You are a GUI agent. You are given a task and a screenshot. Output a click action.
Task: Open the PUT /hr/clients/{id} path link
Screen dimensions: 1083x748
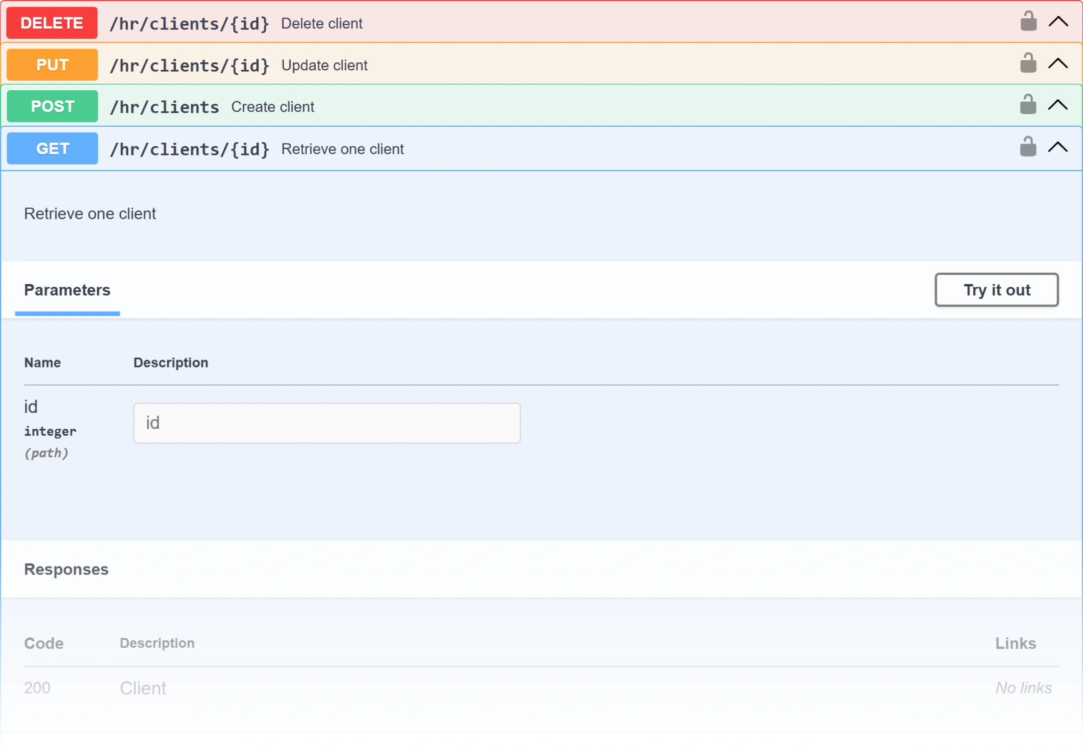click(190, 65)
